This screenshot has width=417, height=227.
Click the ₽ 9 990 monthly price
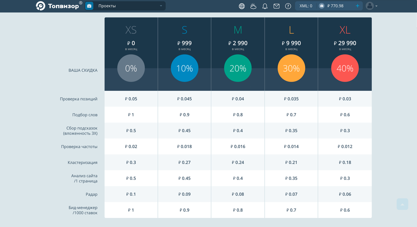[x=291, y=43]
